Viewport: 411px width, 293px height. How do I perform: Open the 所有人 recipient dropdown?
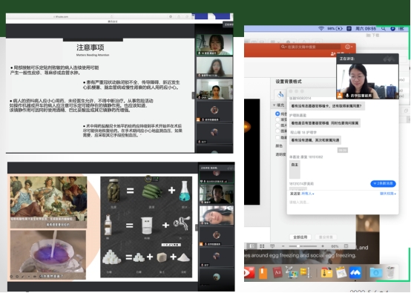307,194
